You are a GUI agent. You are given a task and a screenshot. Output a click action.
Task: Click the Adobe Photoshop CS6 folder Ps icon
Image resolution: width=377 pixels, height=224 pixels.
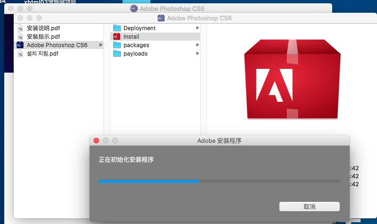click(20, 45)
